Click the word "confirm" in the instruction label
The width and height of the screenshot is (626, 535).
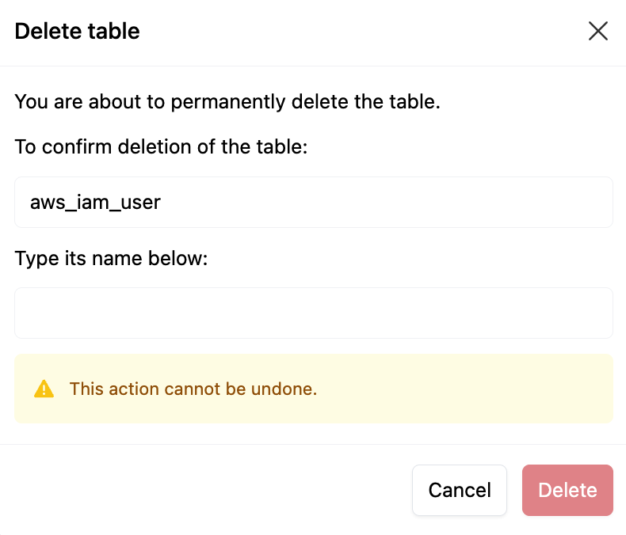(x=70, y=147)
